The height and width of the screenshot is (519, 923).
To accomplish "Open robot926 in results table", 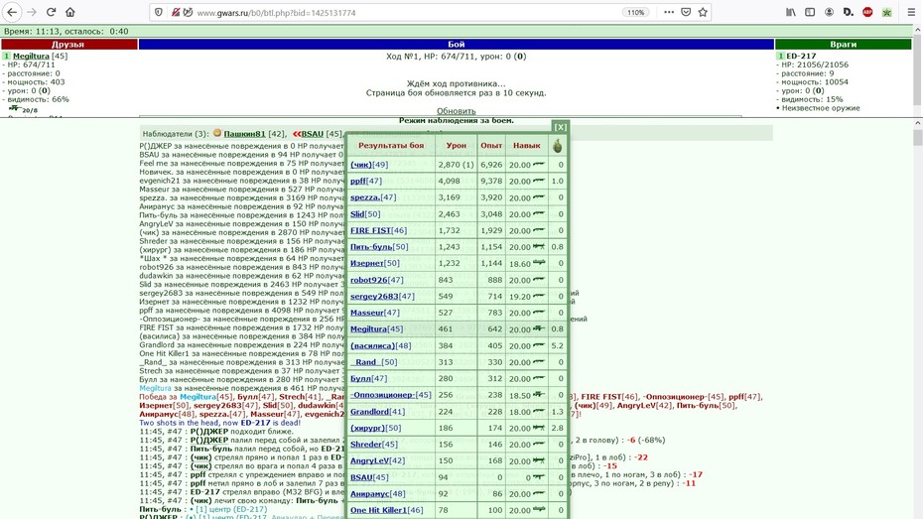I will [x=368, y=280].
